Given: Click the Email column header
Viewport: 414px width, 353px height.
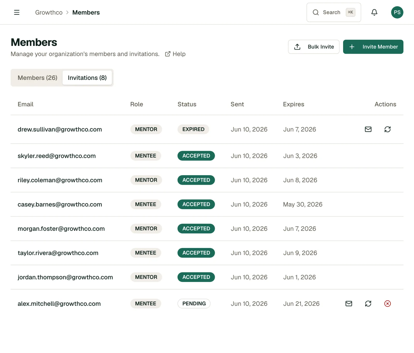Looking at the screenshot, I should (25, 104).
